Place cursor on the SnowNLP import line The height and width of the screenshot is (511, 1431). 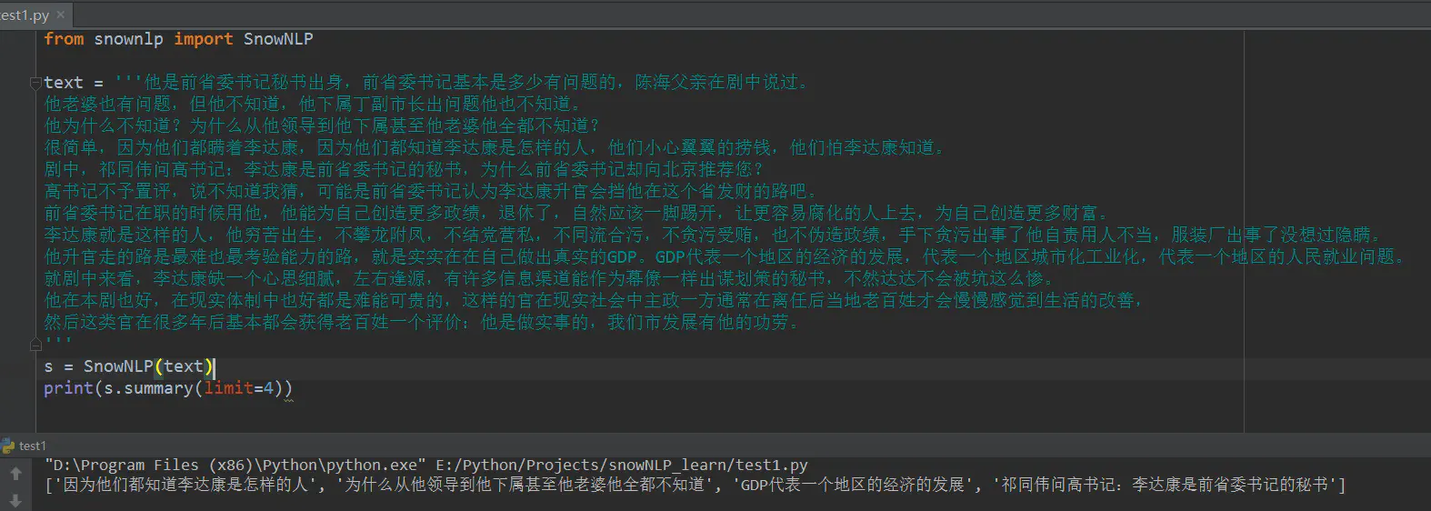pos(178,39)
